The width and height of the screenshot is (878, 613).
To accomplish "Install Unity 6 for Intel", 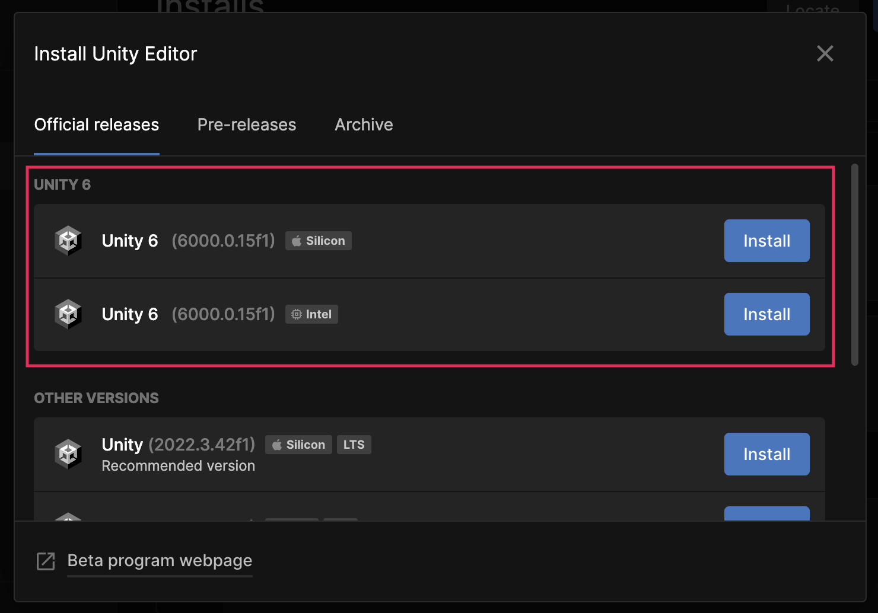I will 766,314.
